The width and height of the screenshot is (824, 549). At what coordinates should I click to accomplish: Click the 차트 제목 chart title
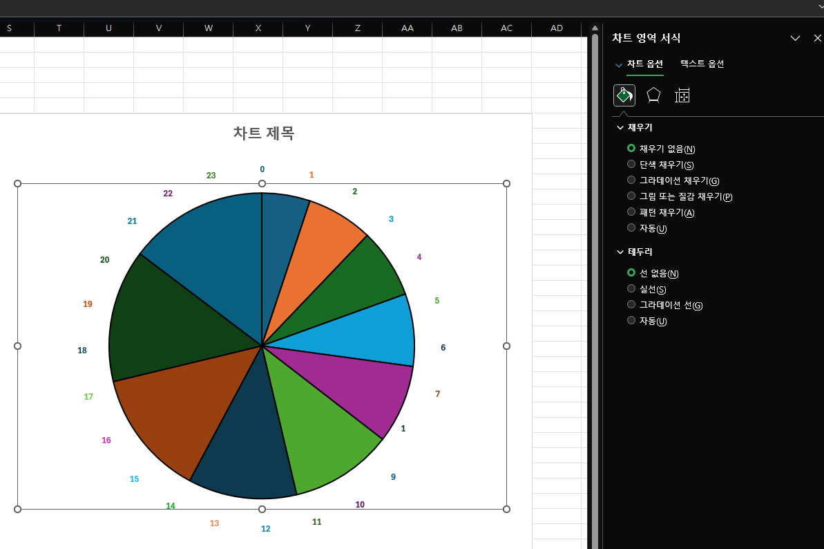pos(264,133)
